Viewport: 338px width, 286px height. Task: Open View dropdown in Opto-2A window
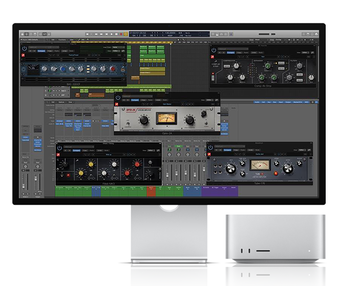209,100
